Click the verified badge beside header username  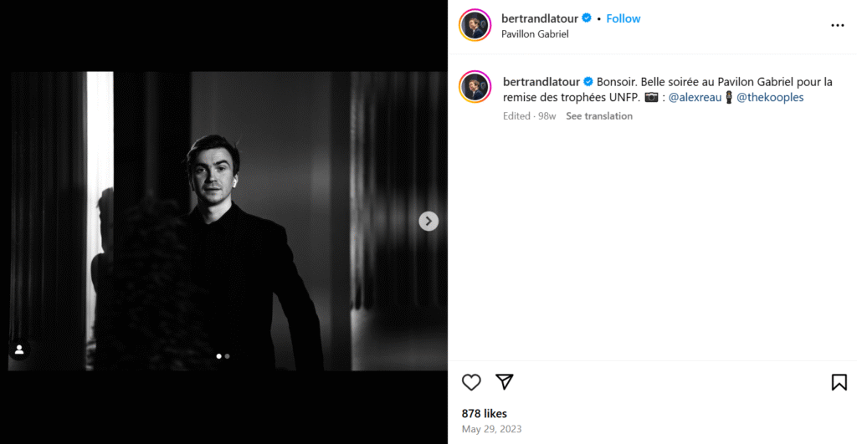point(588,18)
